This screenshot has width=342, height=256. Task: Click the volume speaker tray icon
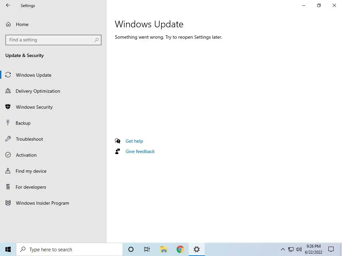point(299,249)
